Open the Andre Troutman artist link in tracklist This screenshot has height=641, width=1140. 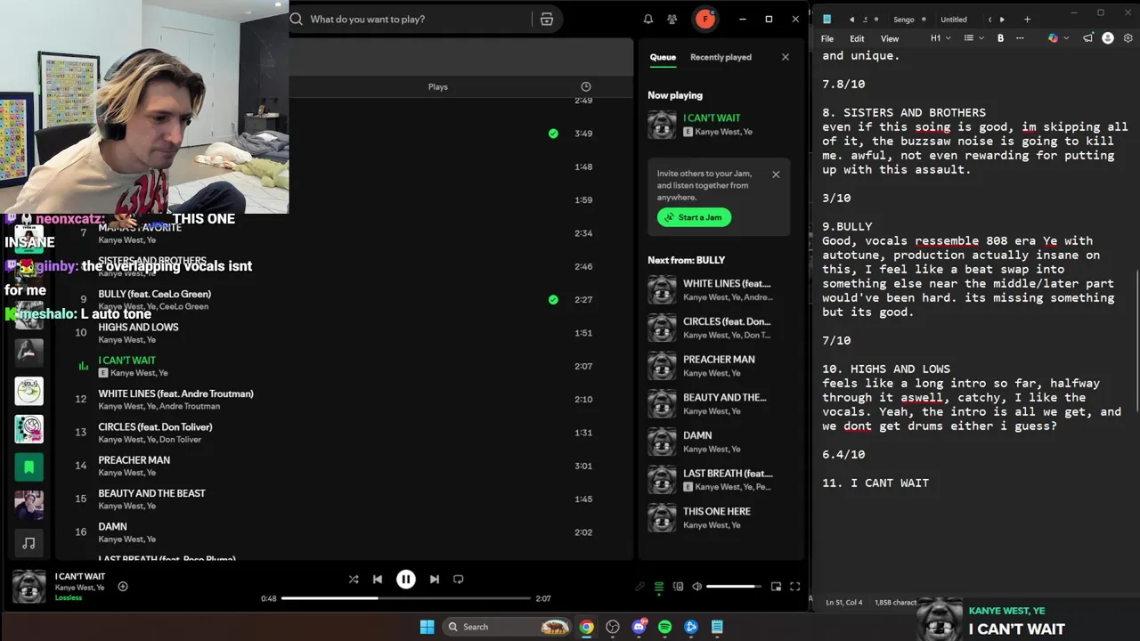coord(189,406)
